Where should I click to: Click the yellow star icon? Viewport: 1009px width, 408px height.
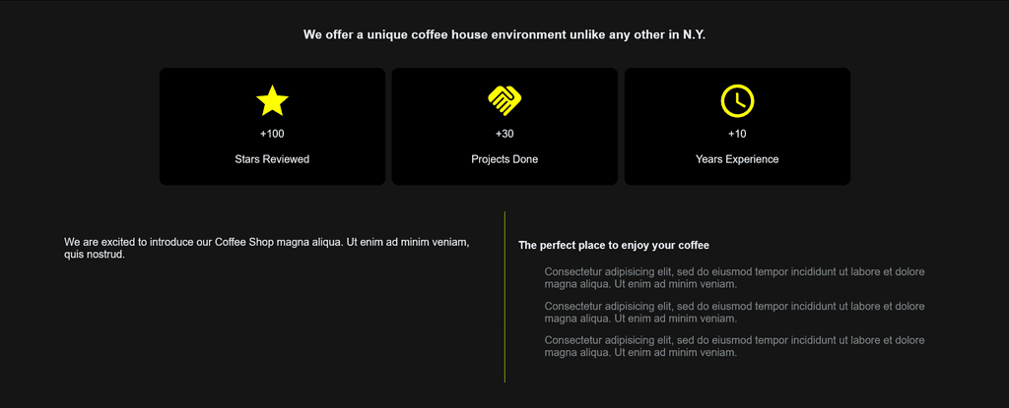click(x=272, y=101)
